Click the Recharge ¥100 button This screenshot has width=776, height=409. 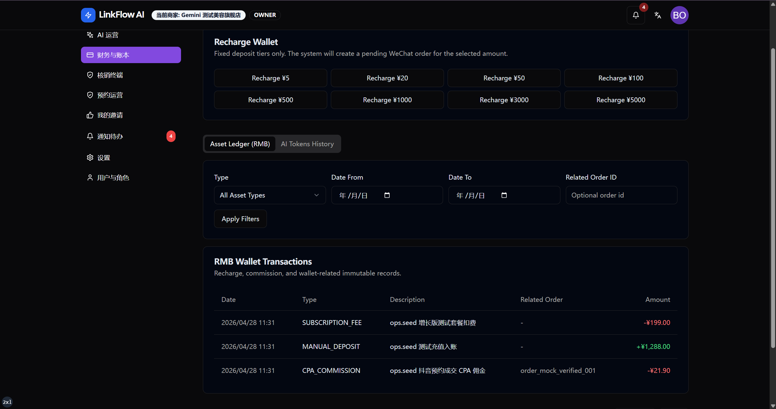tap(621, 78)
